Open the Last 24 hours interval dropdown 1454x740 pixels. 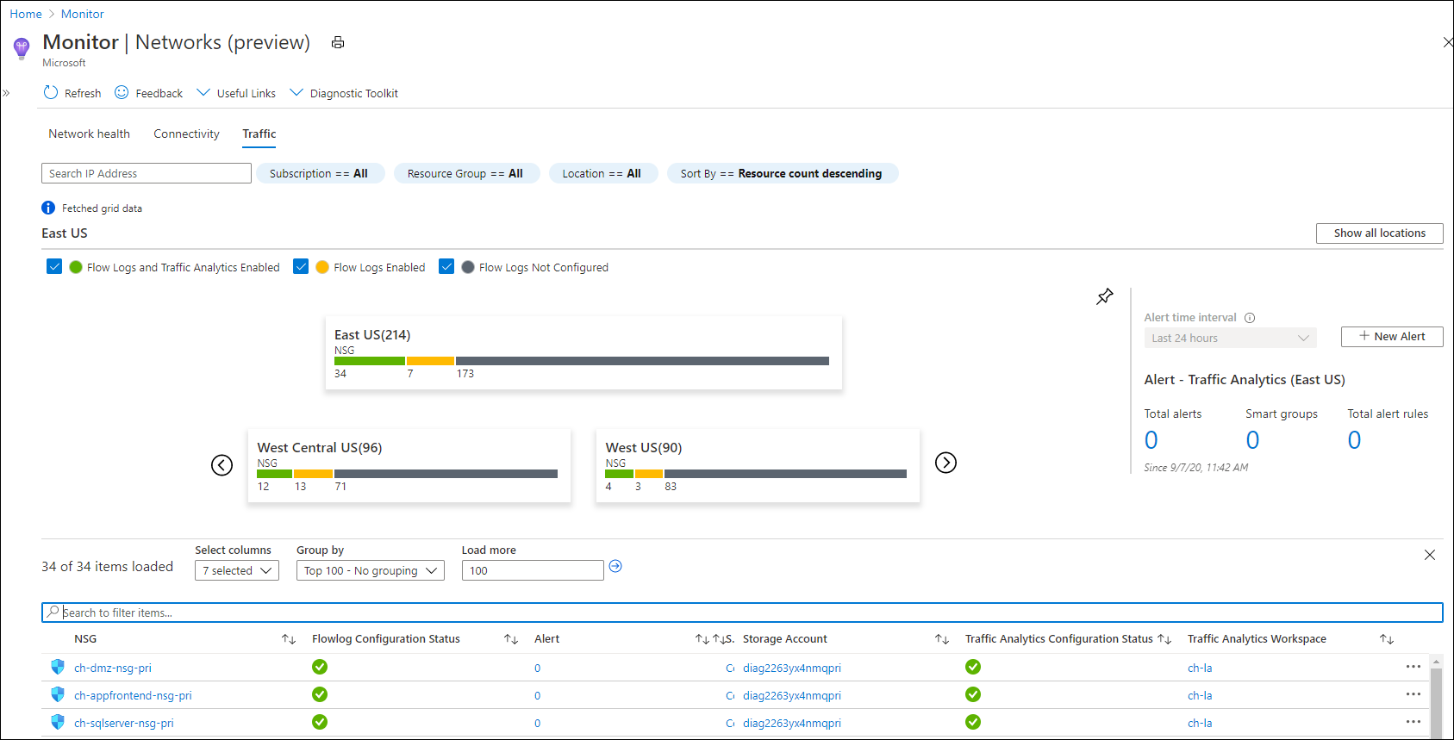point(1231,338)
